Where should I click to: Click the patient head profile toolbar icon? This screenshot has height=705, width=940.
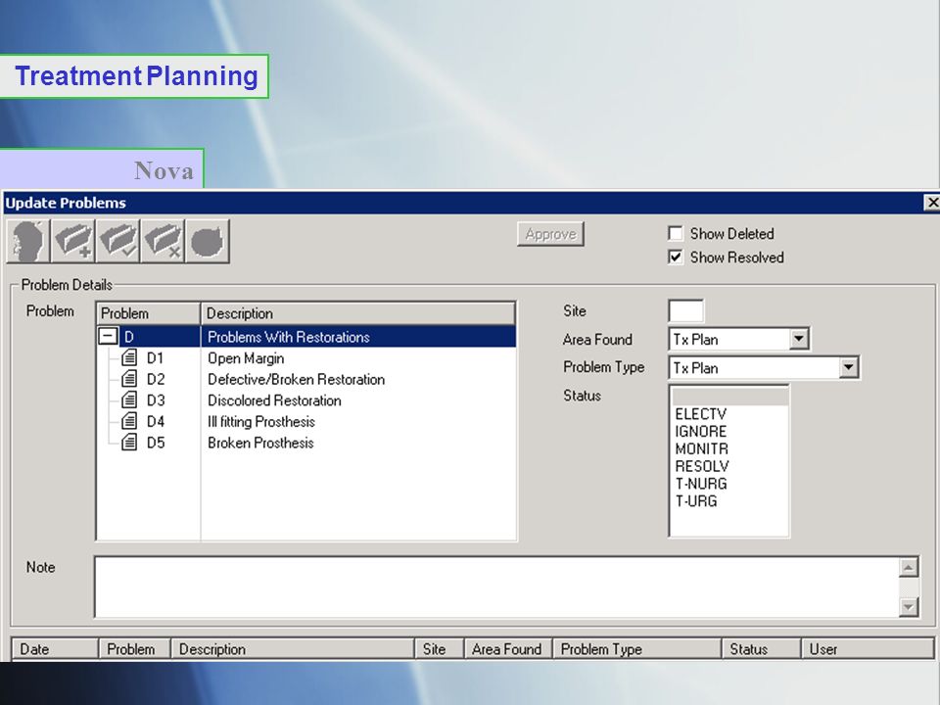pyautogui.click(x=28, y=241)
